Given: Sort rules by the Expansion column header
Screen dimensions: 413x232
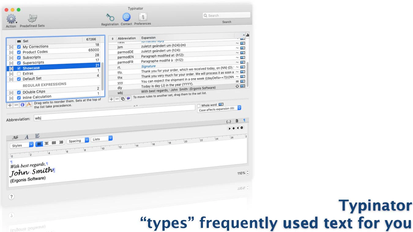Looking at the screenshot, I should pos(148,38).
